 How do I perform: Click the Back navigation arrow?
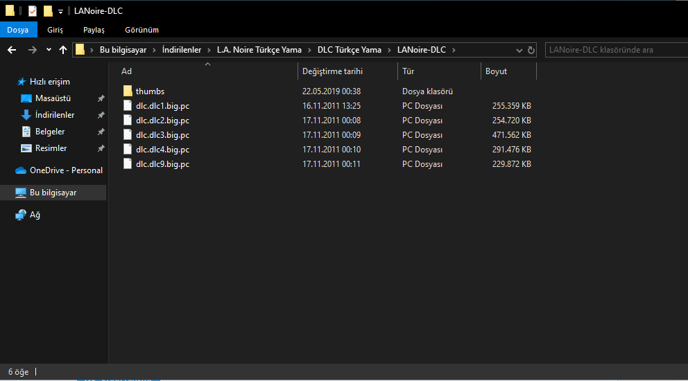12,50
